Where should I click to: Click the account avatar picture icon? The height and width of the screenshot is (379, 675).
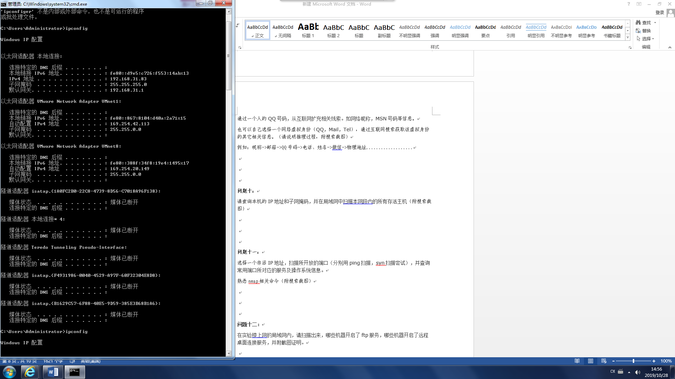670,13
